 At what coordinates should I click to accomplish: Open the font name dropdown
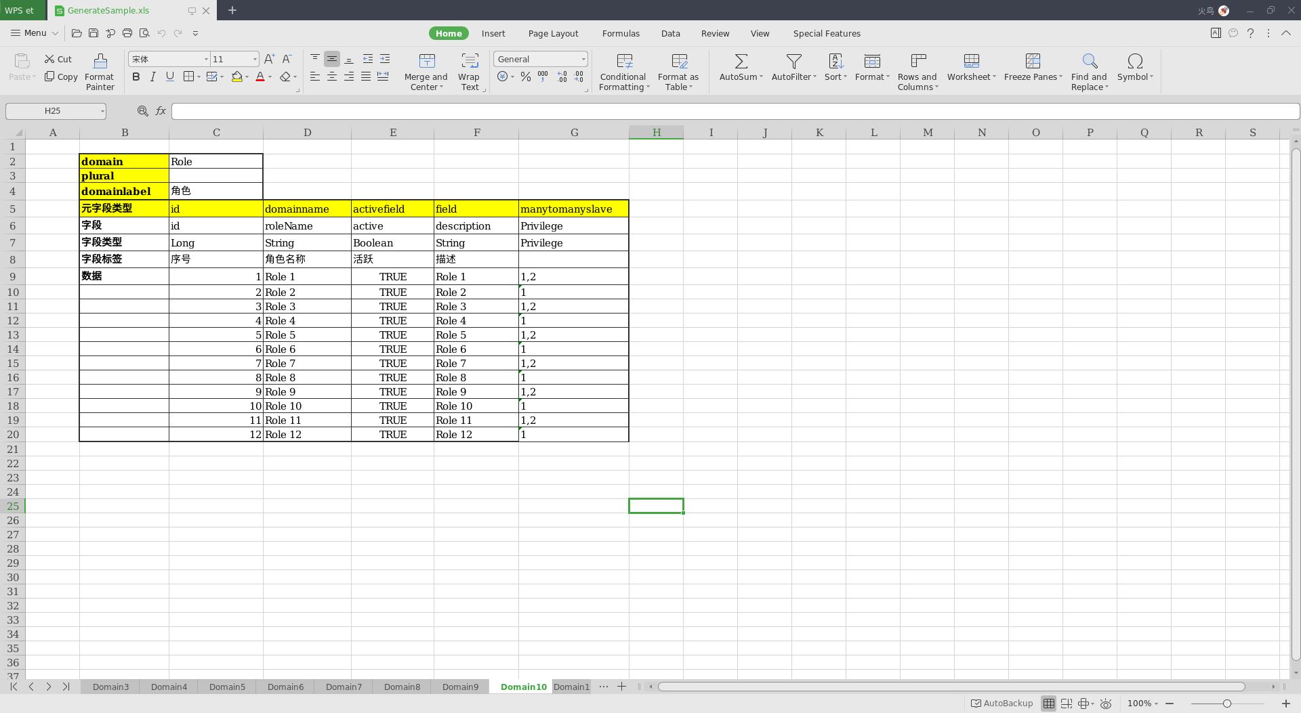pos(206,59)
